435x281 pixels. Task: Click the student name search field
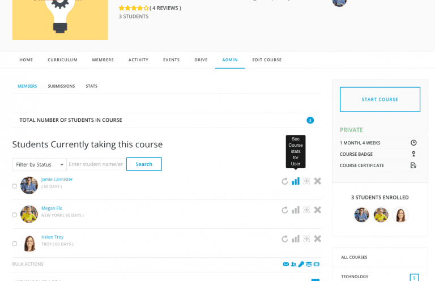click(x=95, y=164)
